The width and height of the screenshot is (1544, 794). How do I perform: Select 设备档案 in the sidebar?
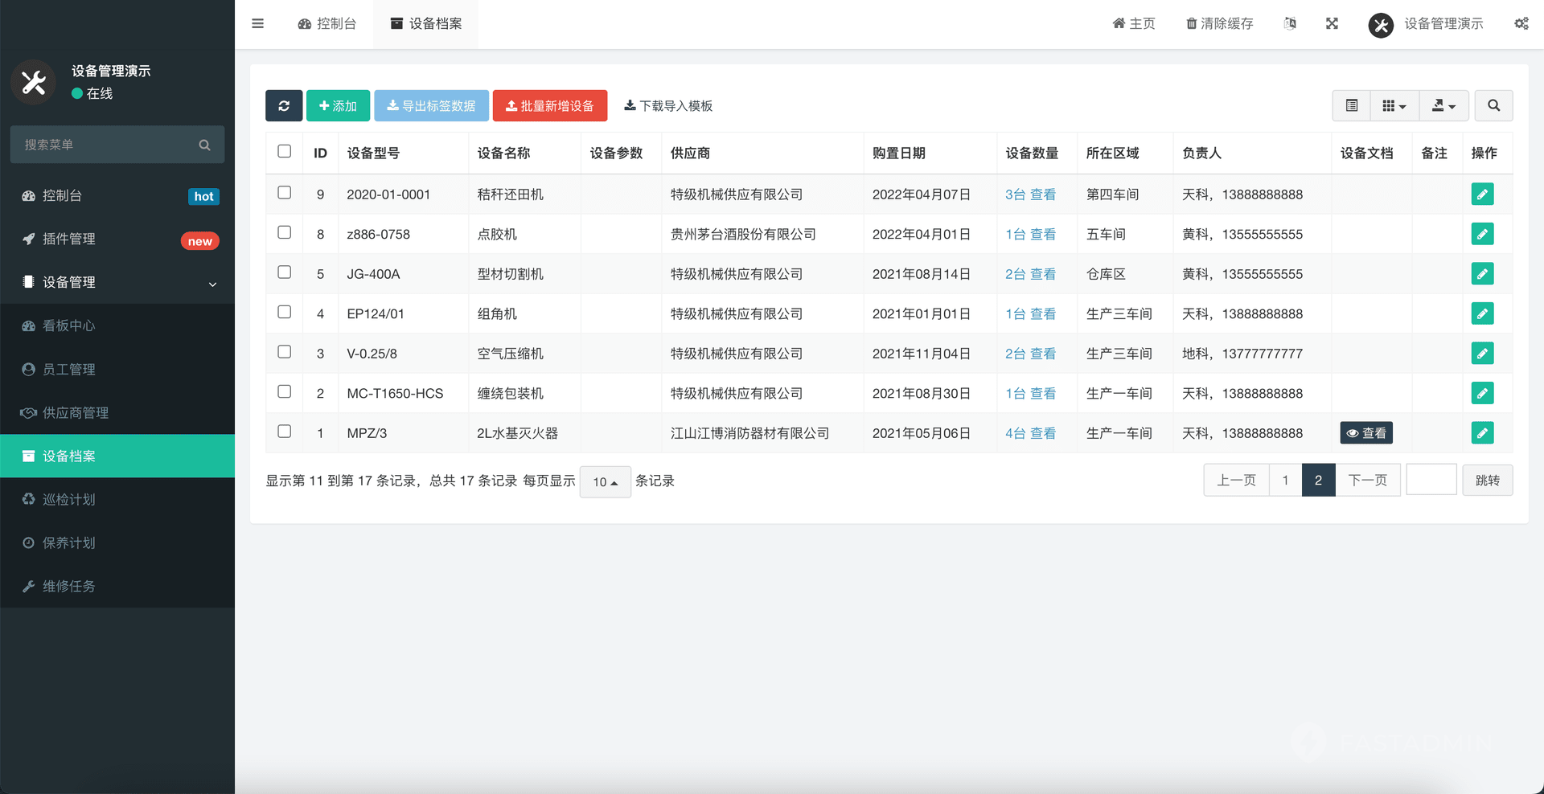(x=117, y=456)
